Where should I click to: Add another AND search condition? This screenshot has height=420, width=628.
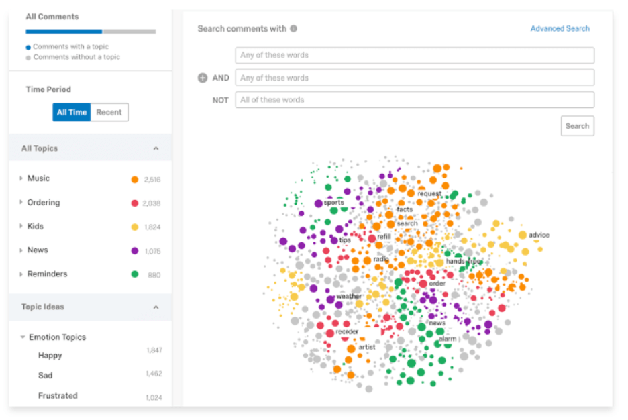tap(202, 78)
